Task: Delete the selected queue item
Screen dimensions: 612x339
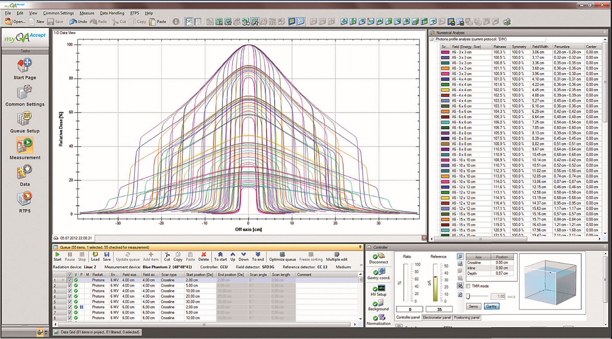Action: click(x=204, y=254)
